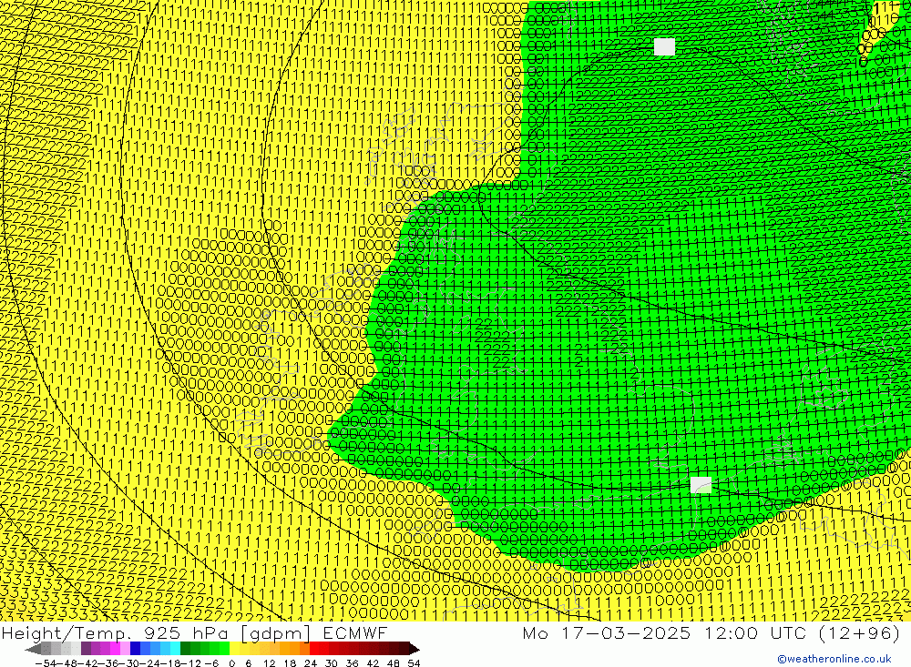Select the cyan swatch above -18
Image resolution: width=911 pixels, height=667 pixels.
(x=175, y=649)
